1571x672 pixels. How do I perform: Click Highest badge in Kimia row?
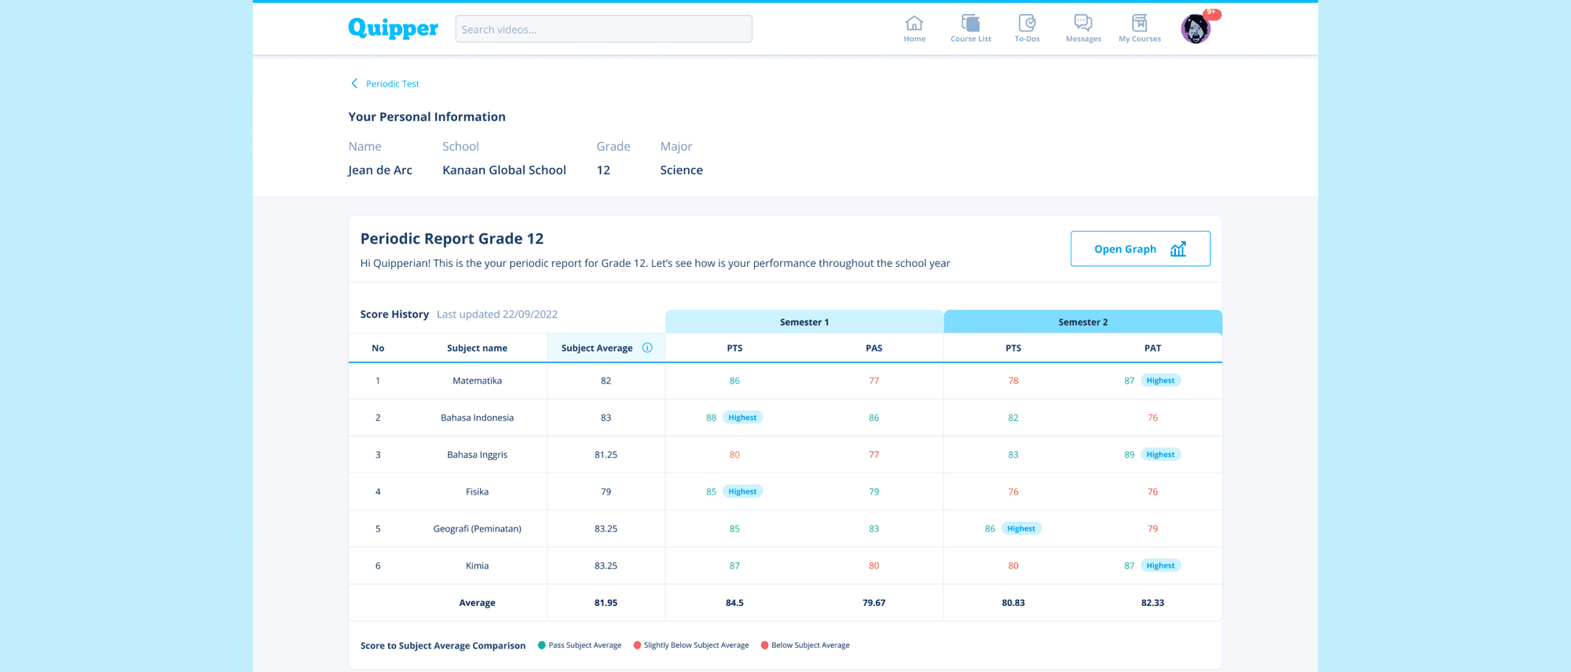pos(1160,565)
